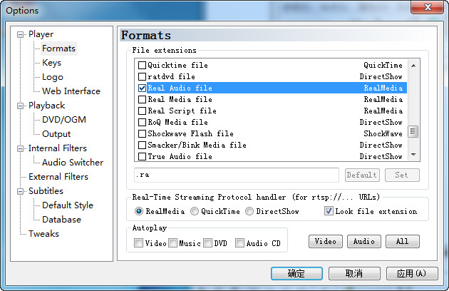Check the Quicktime file checkbox

(x=143, y=65)
